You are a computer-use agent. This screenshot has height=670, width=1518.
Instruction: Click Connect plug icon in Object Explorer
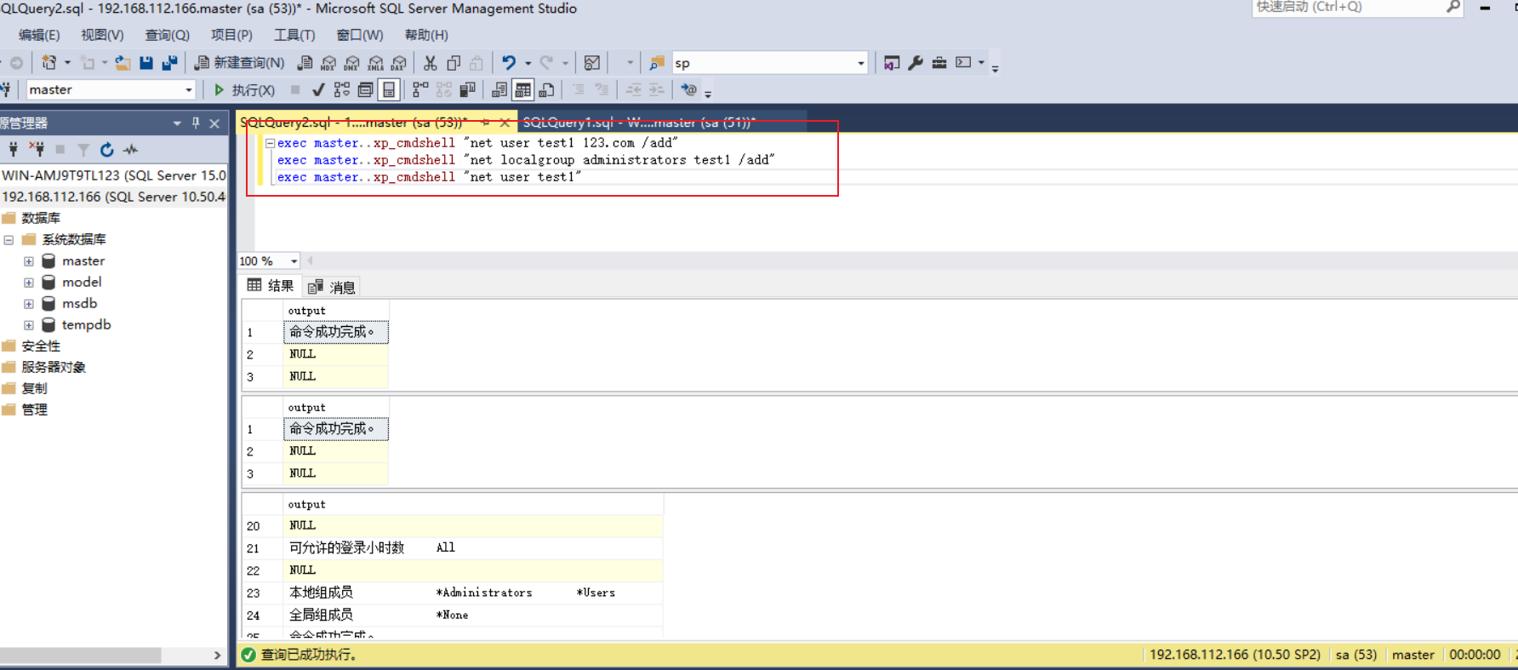[14, 150]
